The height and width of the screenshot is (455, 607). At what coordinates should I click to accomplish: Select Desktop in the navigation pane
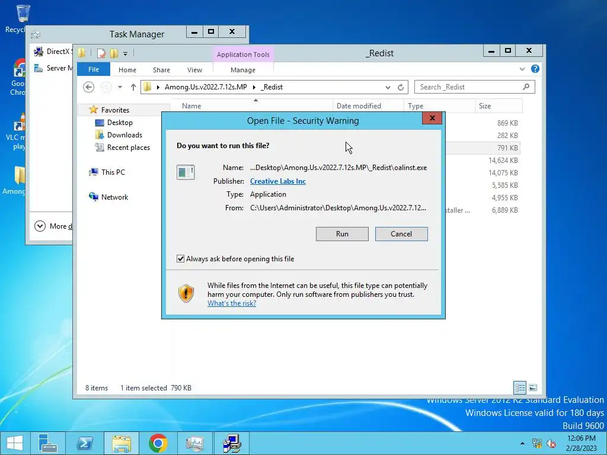pyautogui.click(x=120, y=122)
